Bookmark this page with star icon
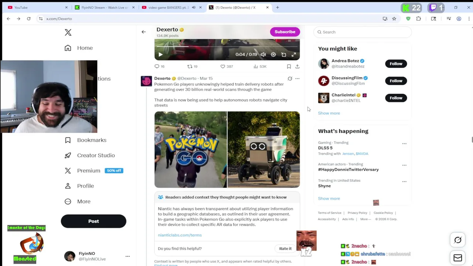This screenshot has width=473, height=266. coord(394,19)
